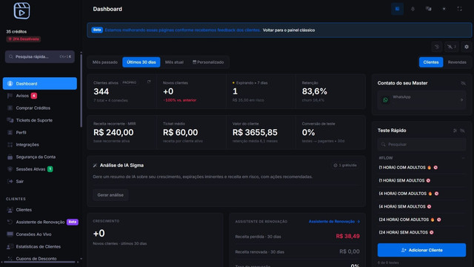Click the 1 grátis/dia indicator
The image size is (474, 267).
[x=345, y=165]
